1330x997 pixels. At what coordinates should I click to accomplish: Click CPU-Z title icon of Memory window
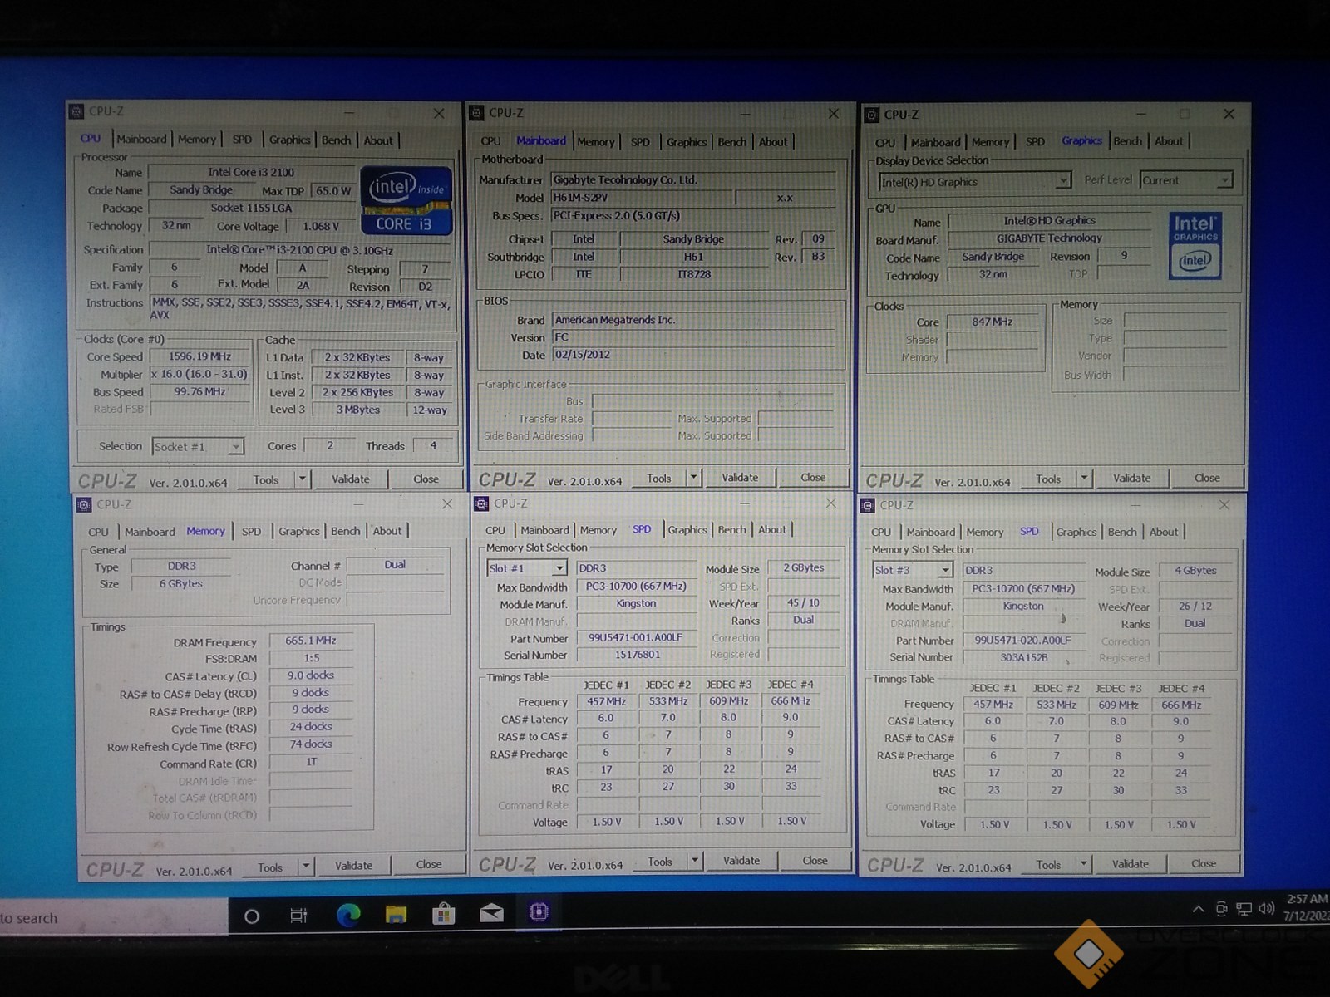pos(84,504)
